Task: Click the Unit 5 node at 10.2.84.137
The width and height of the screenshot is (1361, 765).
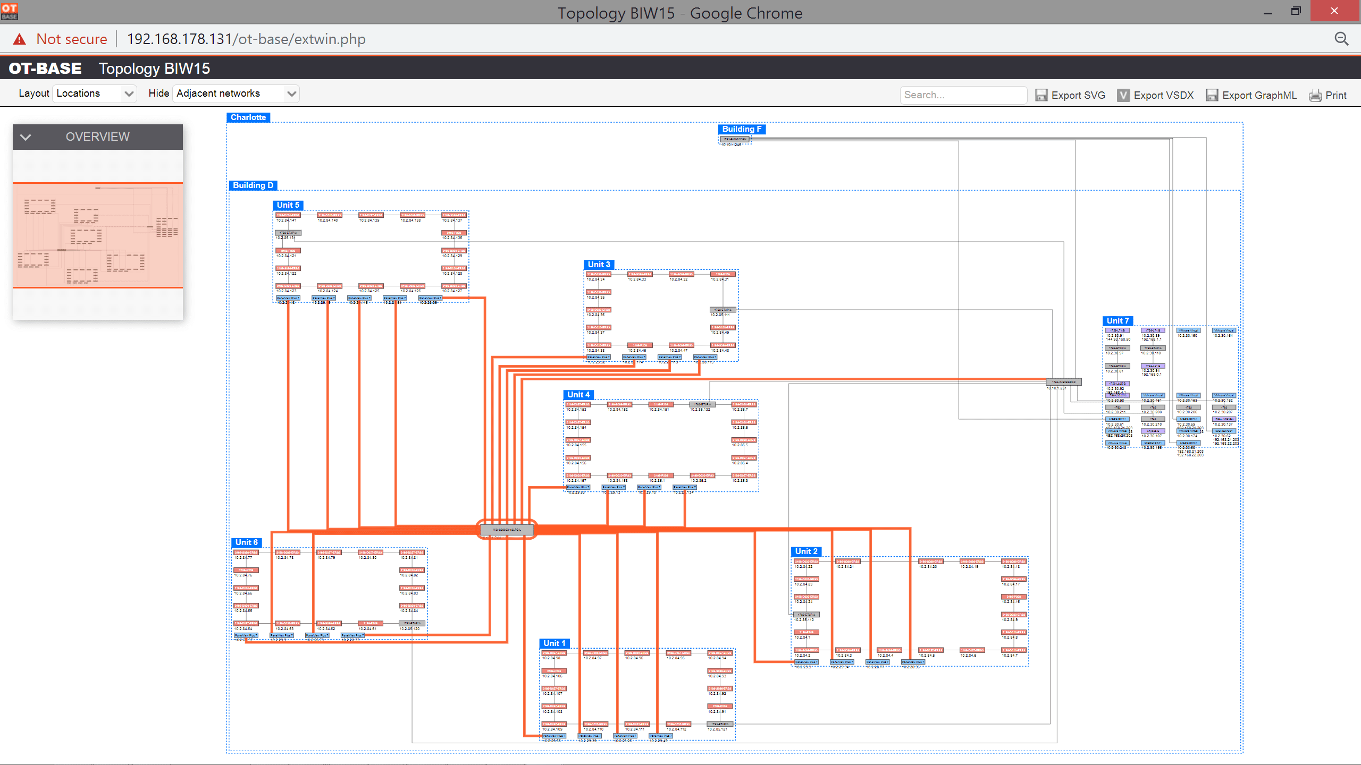Action: point(454,215)
